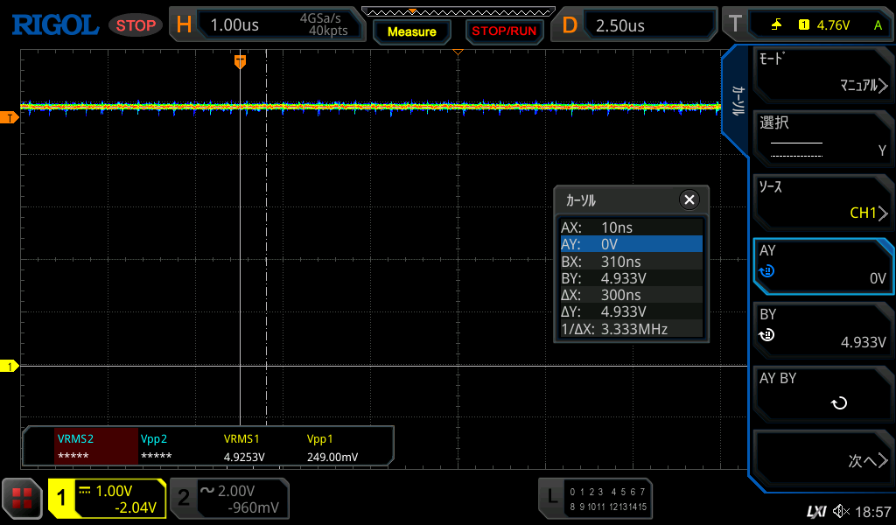This screenshot has width=896, height=525.
Task: Click the RIGOL logo
Action: pos(54,24)
